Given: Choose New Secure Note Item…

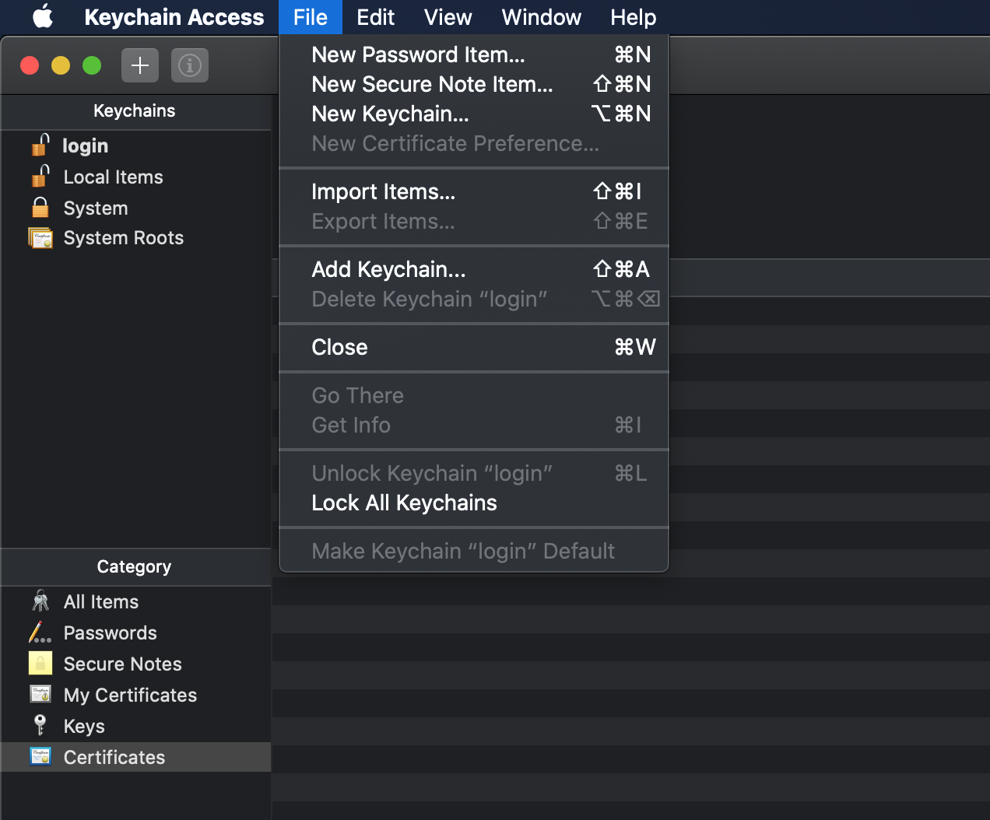Looking at the screenshot, I should (x=474, y=84).
